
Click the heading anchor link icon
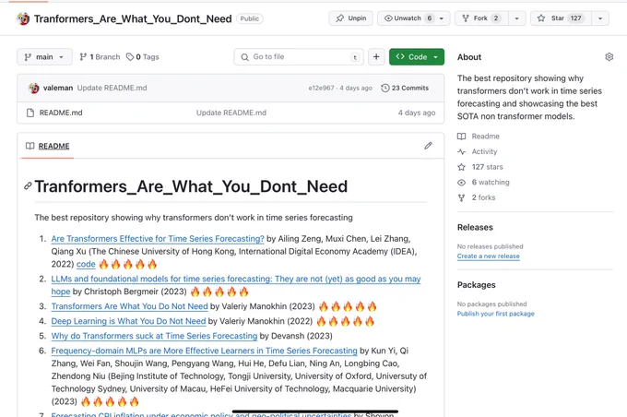28,186
